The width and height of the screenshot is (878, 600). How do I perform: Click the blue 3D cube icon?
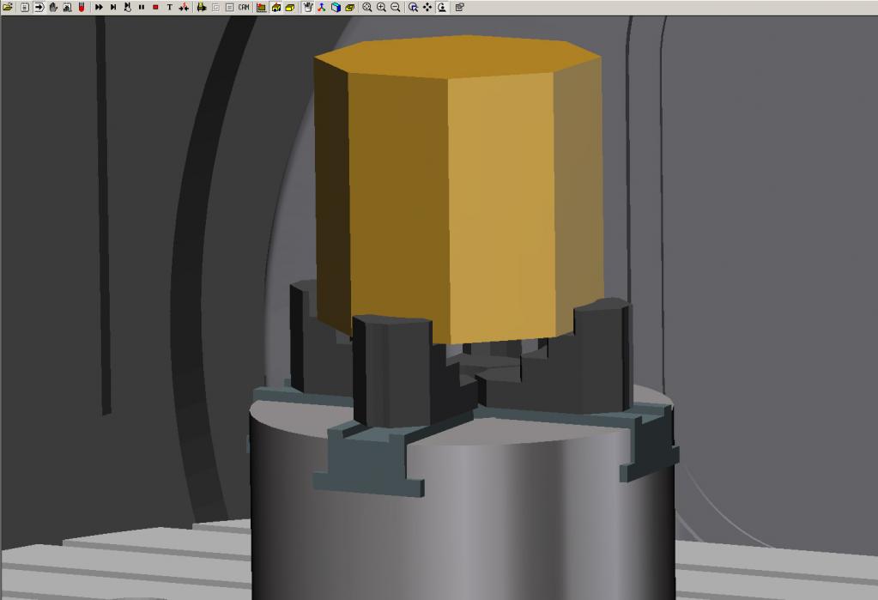coord(336,7)
